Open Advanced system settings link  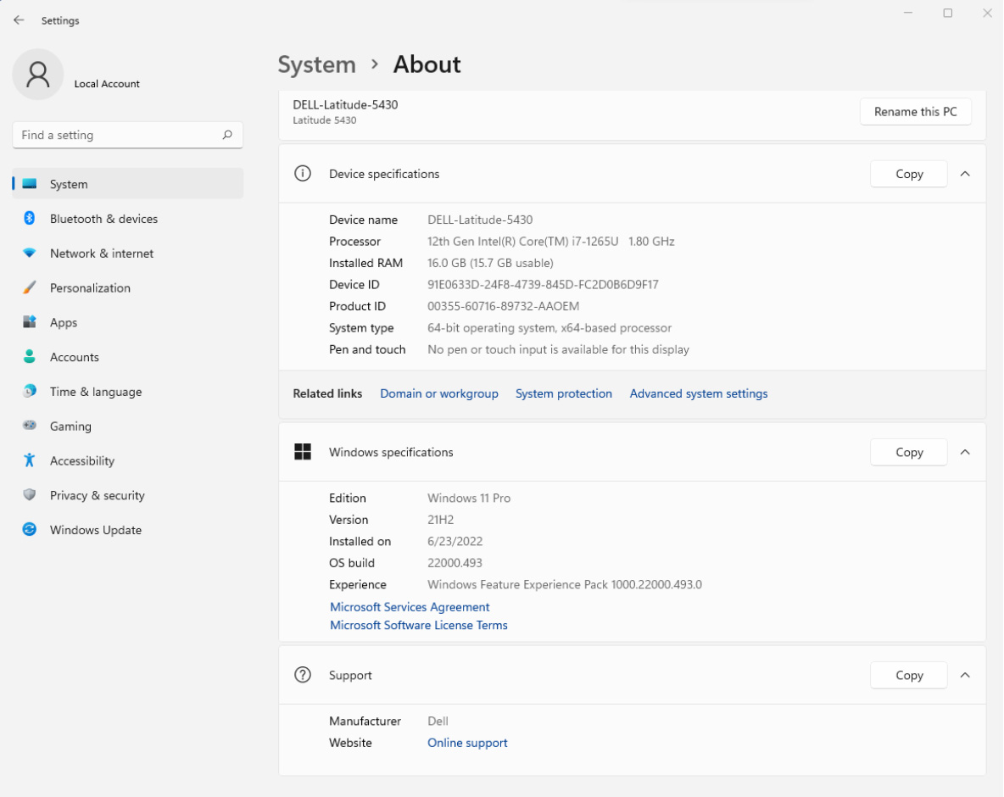pos(698,393)
